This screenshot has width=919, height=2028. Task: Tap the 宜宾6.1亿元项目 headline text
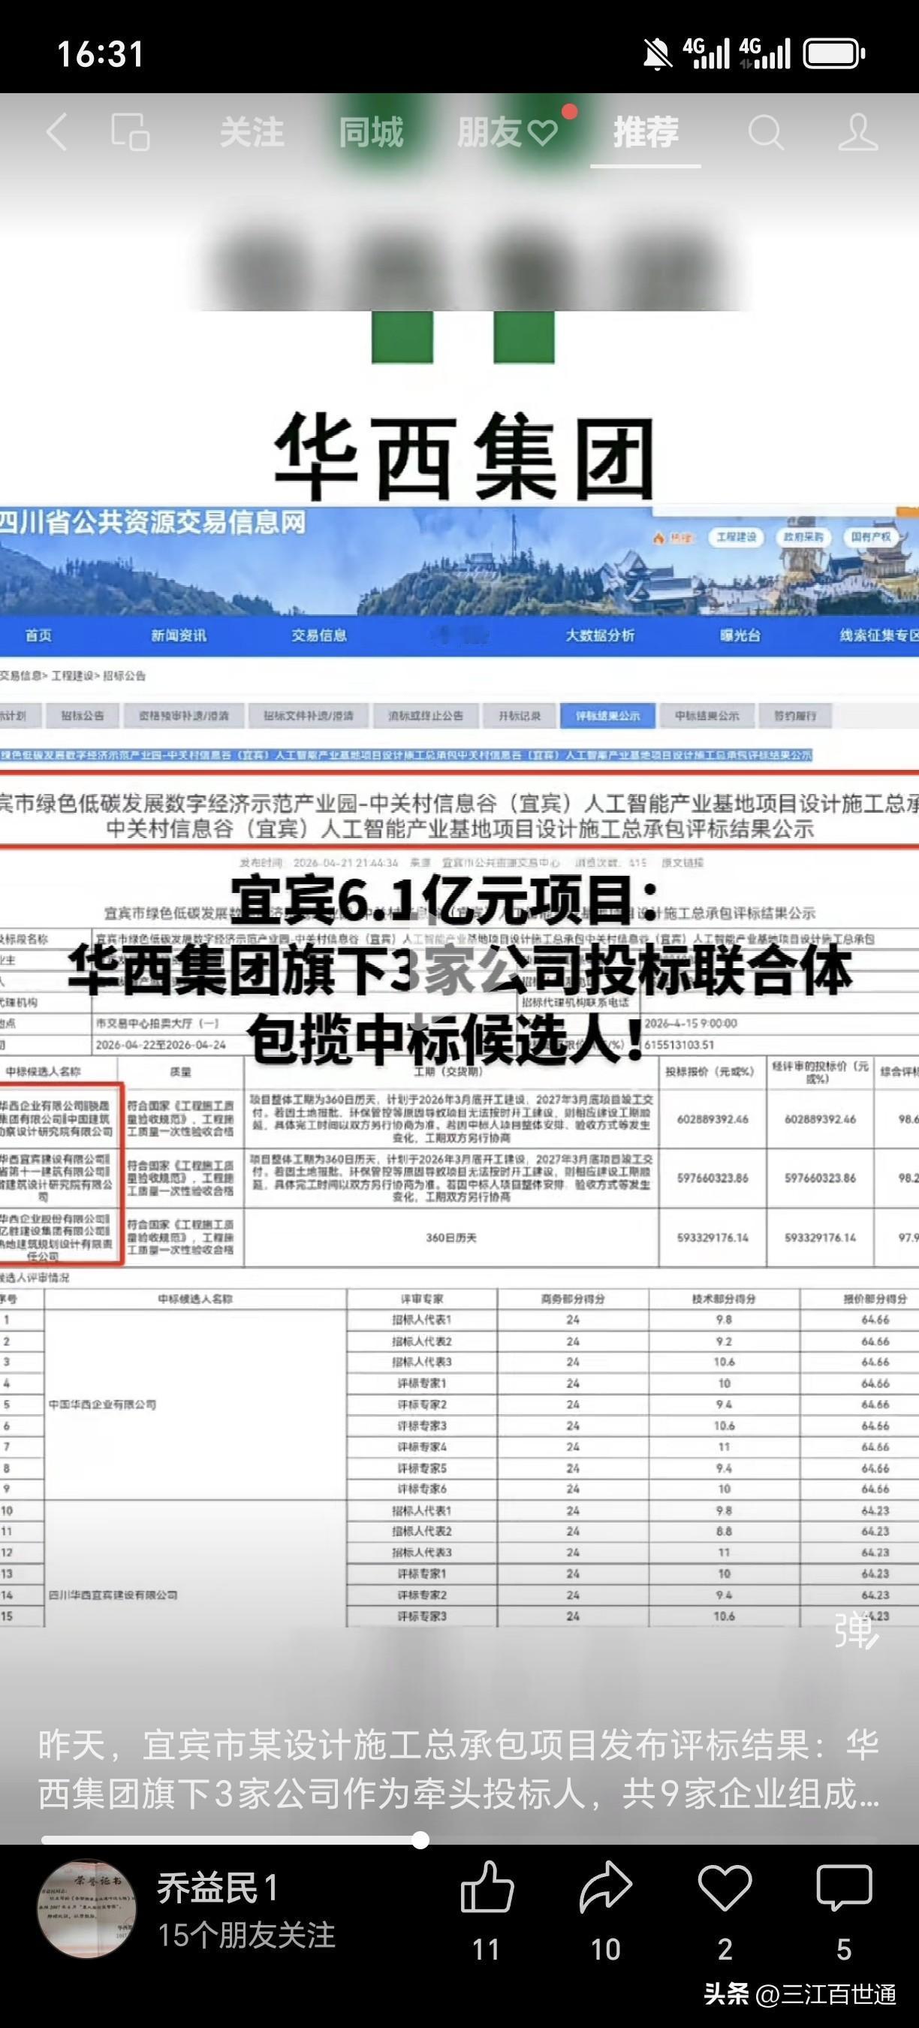(444, 900)
